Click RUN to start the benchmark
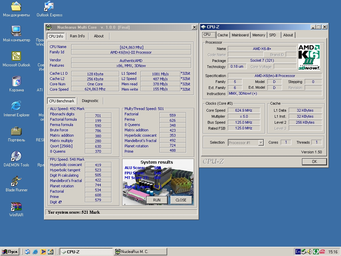Viewport: 341px width, 256px height. (x=157, y=200)
